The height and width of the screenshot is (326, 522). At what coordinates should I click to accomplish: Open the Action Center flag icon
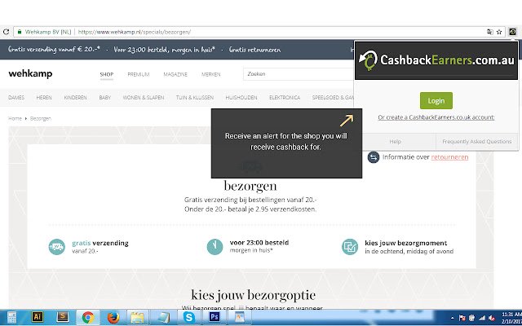pos(462,319)
